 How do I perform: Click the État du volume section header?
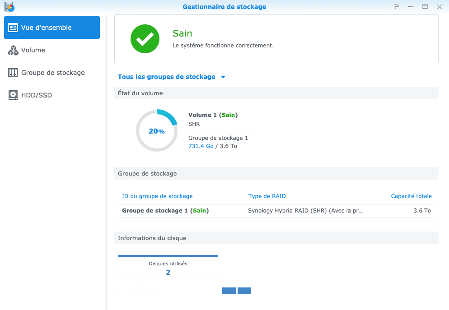[x=276, y=93]
